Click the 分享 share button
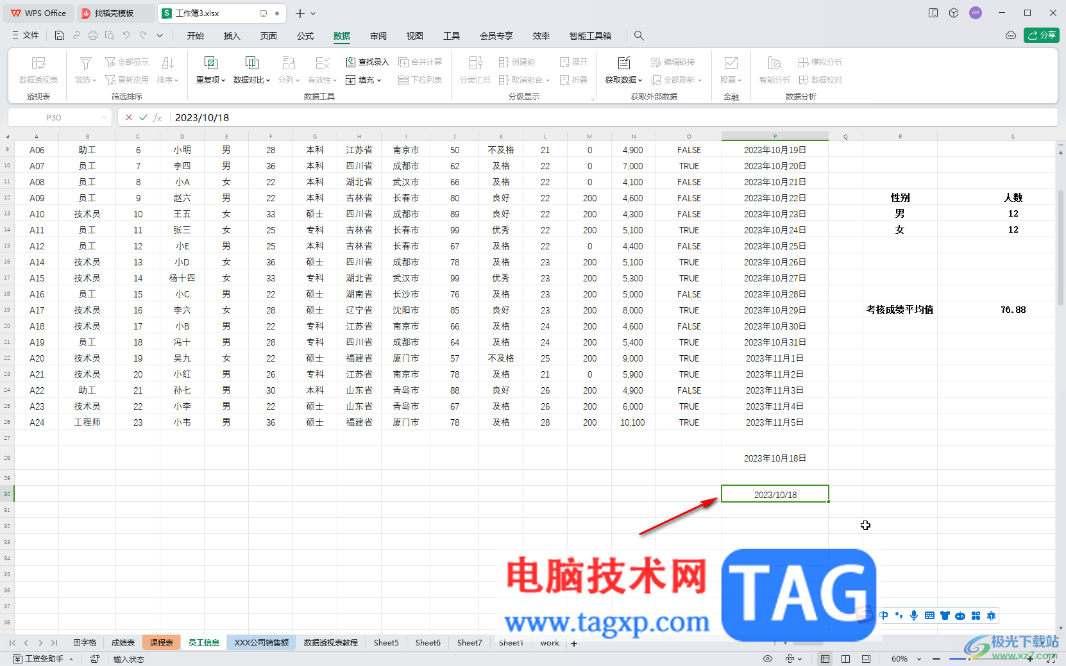Screen dimensions: 1066x666 click(x=1042, y=35)
